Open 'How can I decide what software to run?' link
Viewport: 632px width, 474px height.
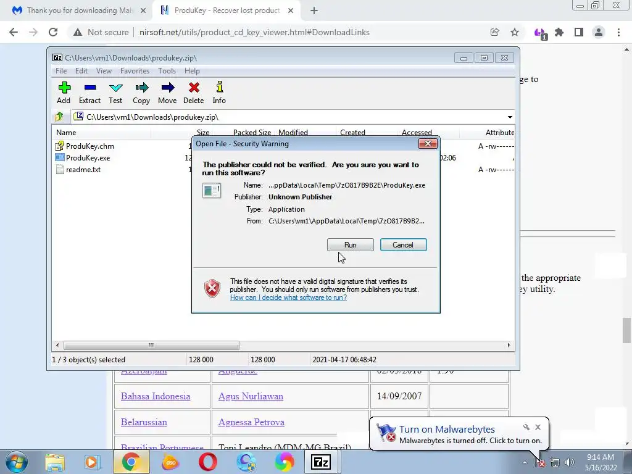tap(288, 297)
